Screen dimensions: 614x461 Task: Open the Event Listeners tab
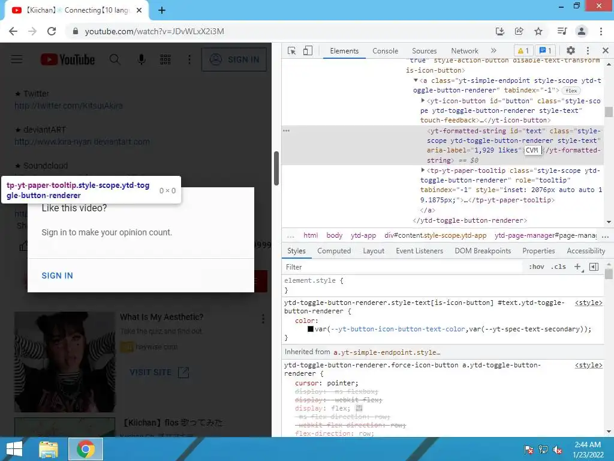pos(419,251)
